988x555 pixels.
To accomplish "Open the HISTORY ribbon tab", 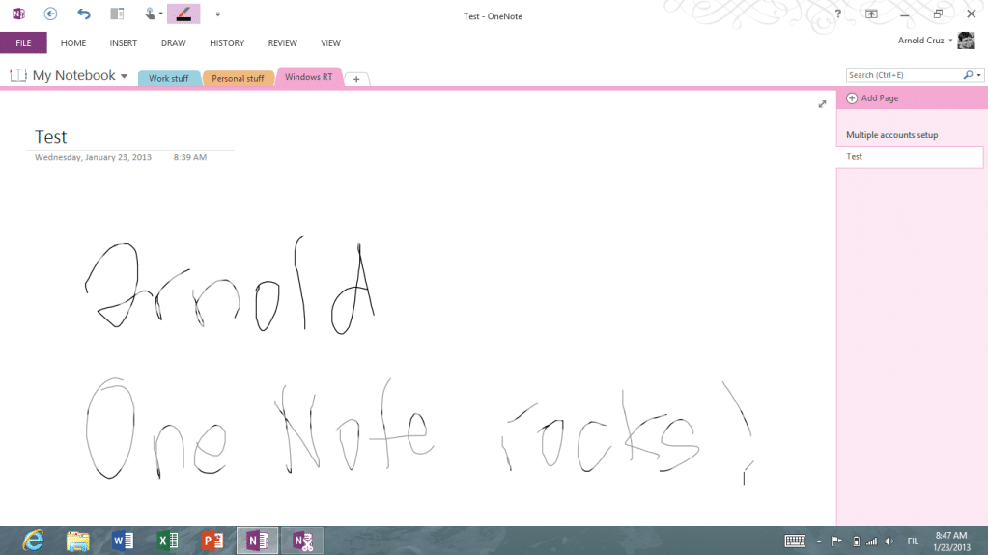I will click(227, 43).
